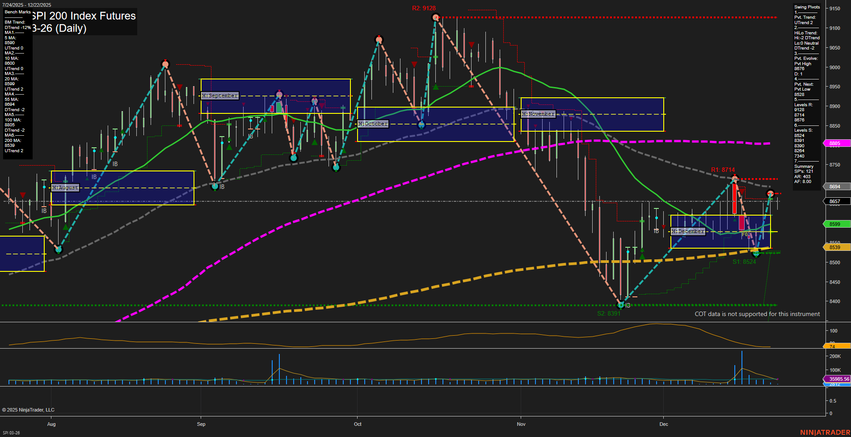Click the black 8657 last price marker
Image resolution: width=851 pixels, height=437 pixels.
coord(835,201)
